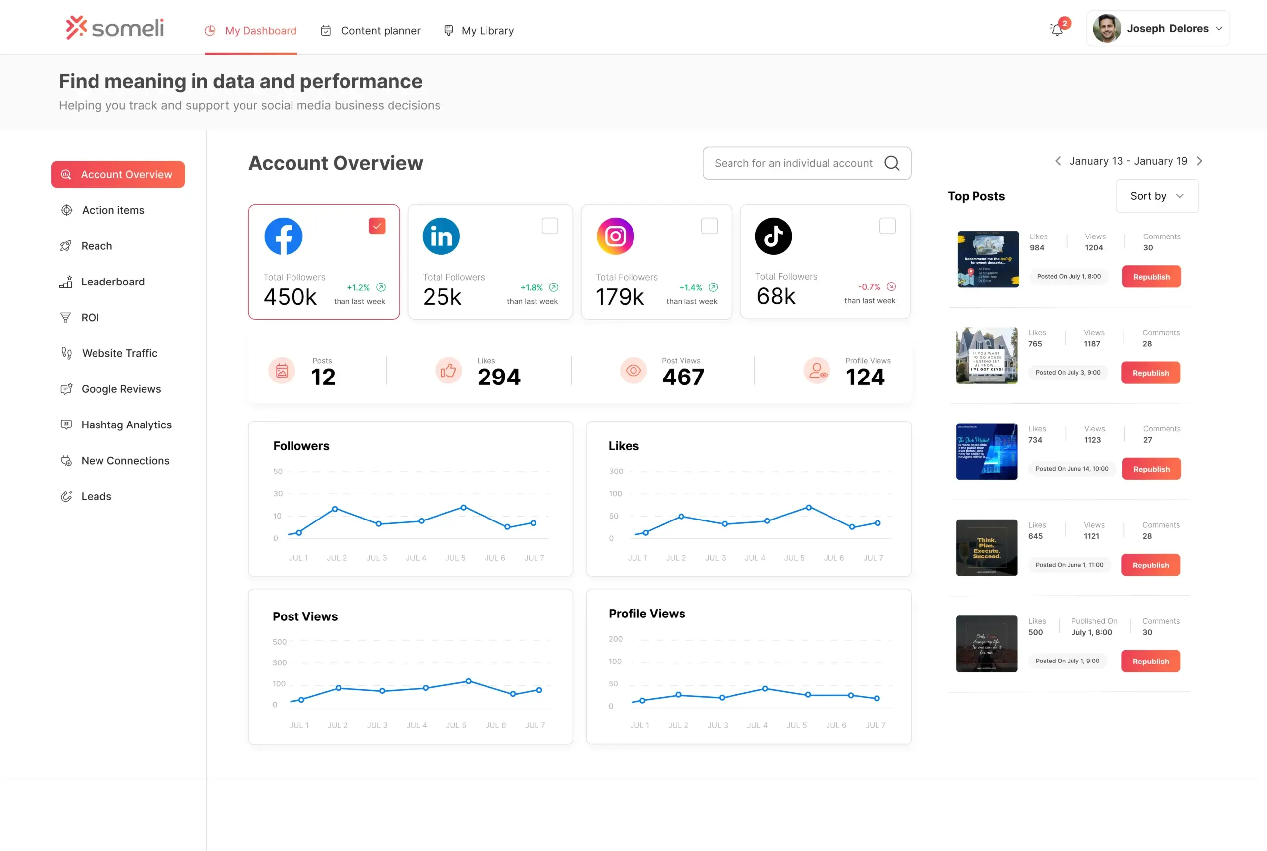Viewport: 1267px width, 851px height.
Task: Republish the post with 984 likes
Action: coord(1151,277)
